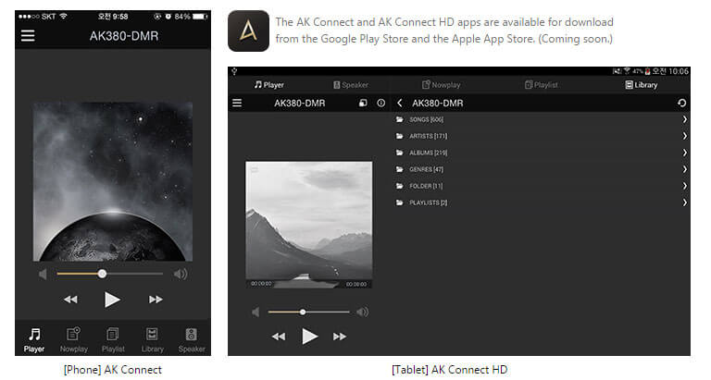Fast forward track on tablet player
This screenshot has height=380, width=711.
(340, 337)
